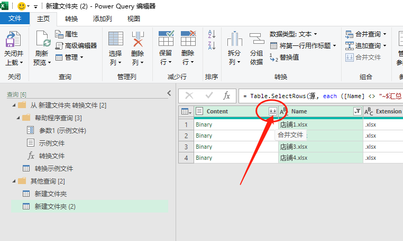Select the 转换示例文件 query

(54, 168)
